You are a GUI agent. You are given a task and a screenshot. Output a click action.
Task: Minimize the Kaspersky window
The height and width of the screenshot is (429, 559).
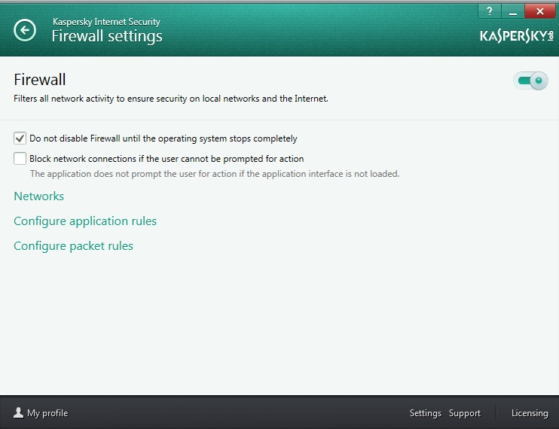coord(512,11)
